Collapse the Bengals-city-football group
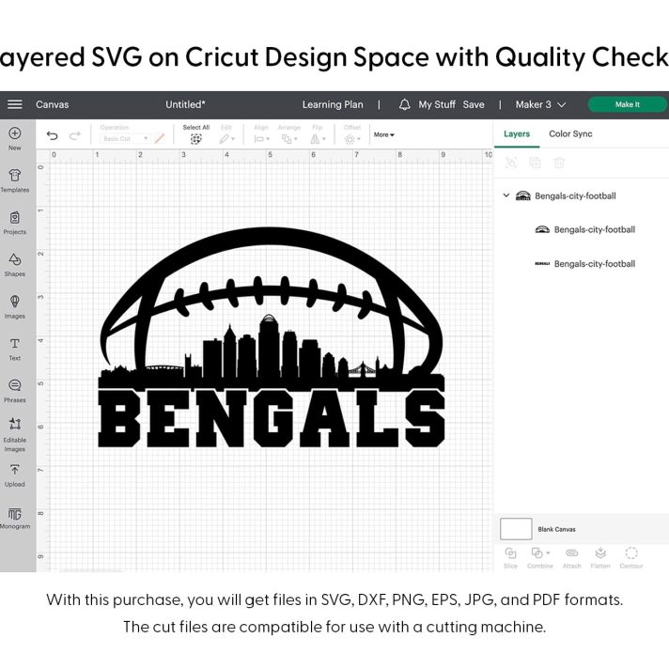 506,195
